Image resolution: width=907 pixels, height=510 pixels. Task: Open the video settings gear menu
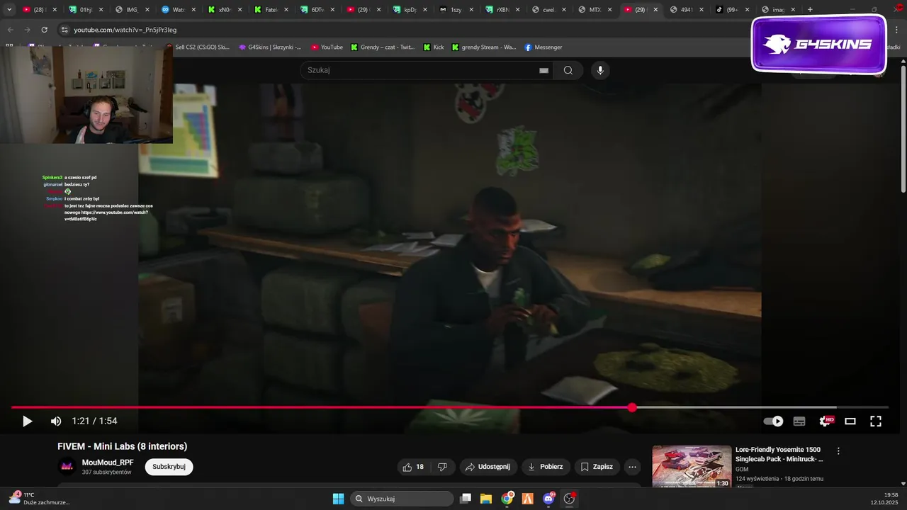click(x=826, y=421)
